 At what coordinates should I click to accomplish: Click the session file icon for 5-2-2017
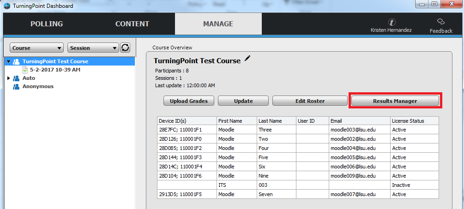pos(25,70)
